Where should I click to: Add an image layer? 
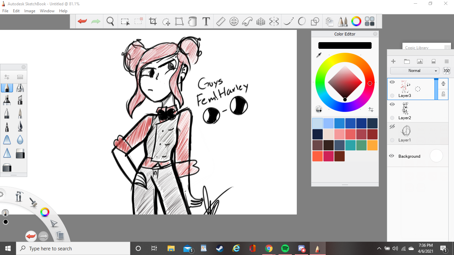coord(420,61)
